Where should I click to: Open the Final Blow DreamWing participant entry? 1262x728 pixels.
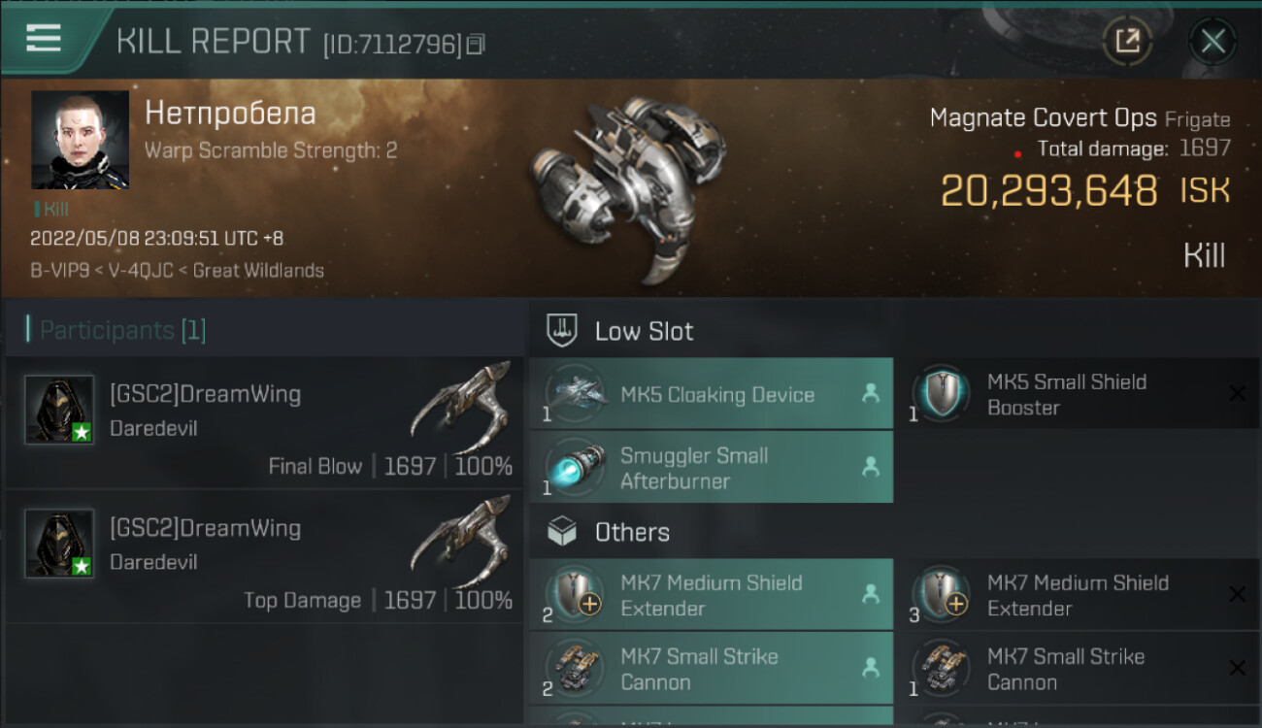[264, 422]
